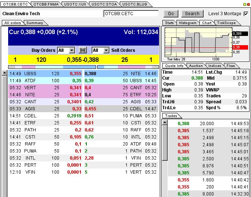Show the Auction tab
This screenshot has height=197, width=251.
pyautogui.click(x=196, y=66)
